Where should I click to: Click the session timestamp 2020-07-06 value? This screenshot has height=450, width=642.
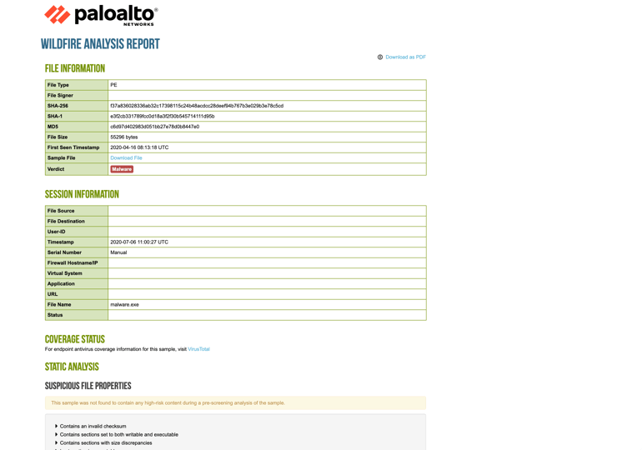139,242
